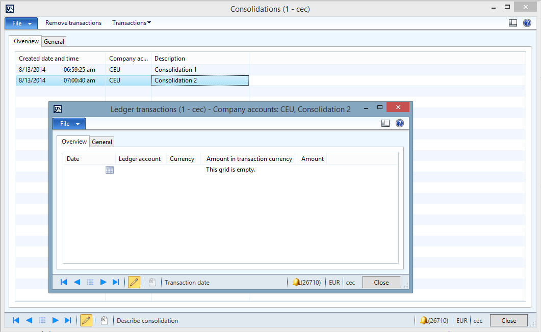Viewport: 541px width, 332px height.
Task: Click the calendar date picker icon in the grid
Action: [x=109, y=170]
